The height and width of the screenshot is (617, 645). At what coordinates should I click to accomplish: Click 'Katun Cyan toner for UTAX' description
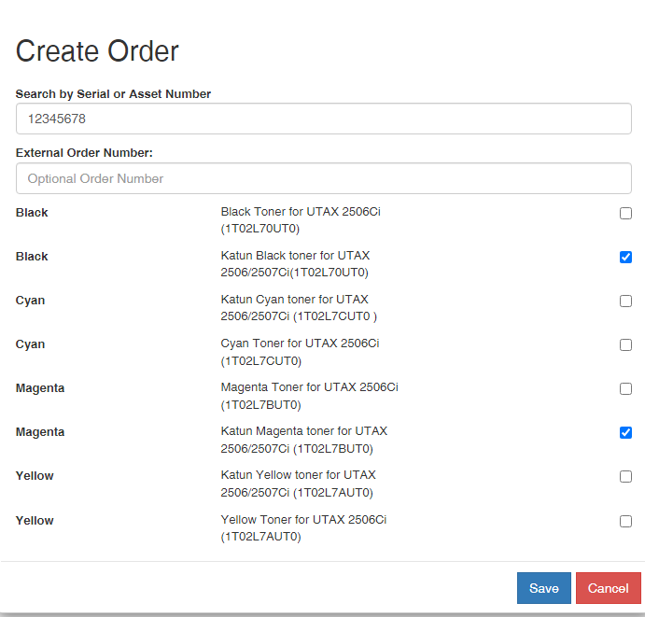click(299, 308)
